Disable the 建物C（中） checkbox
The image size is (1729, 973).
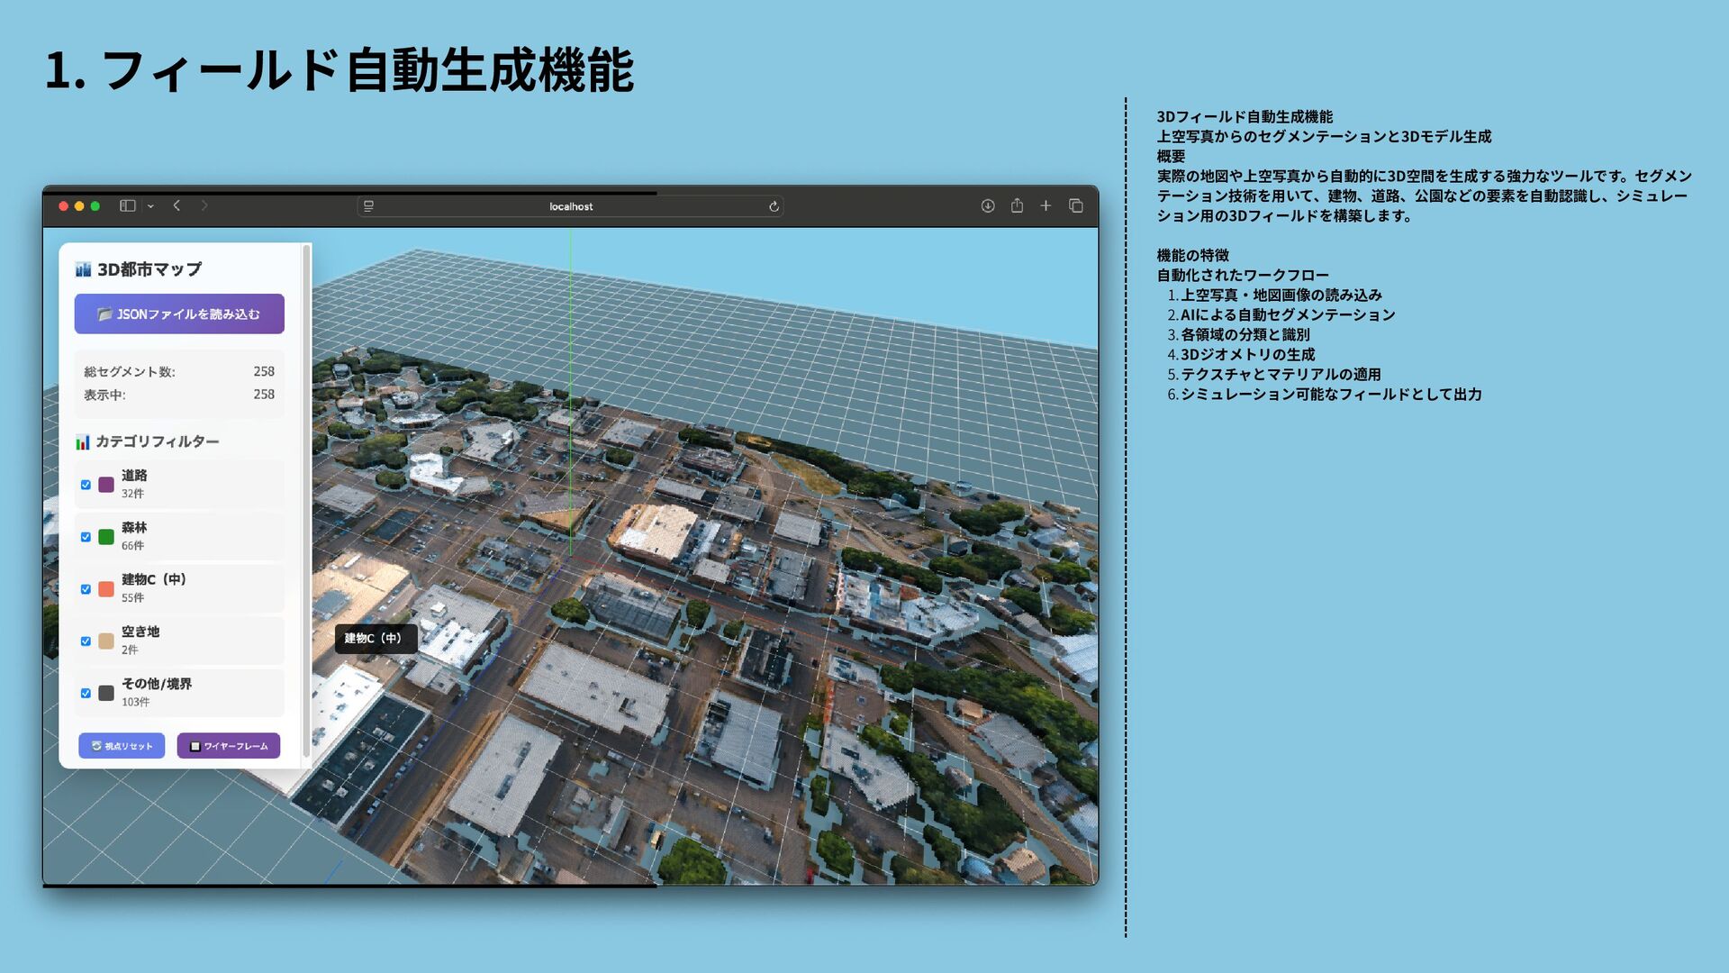[86, 589]
